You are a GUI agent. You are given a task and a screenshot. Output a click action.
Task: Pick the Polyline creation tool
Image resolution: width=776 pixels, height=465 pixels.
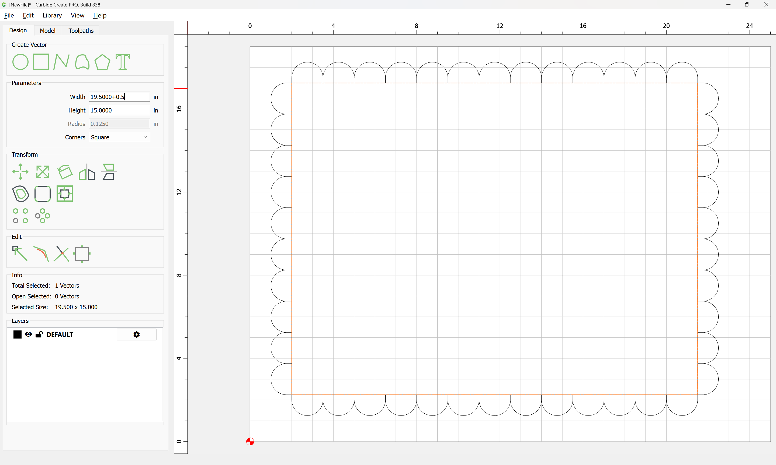tap(61, 62)
